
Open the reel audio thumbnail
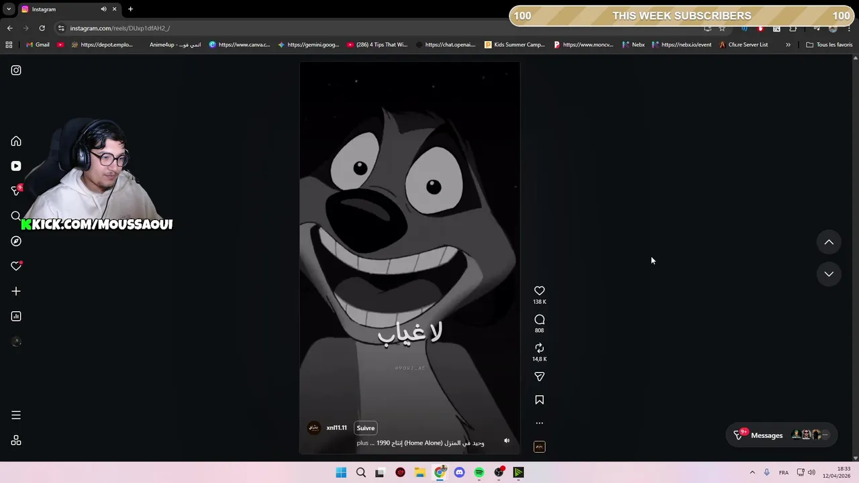coord(540,447)
